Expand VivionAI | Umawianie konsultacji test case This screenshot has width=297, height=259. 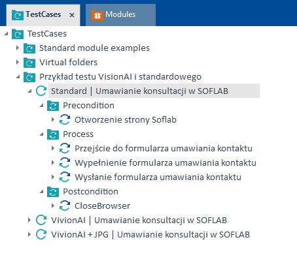[29, 220]
